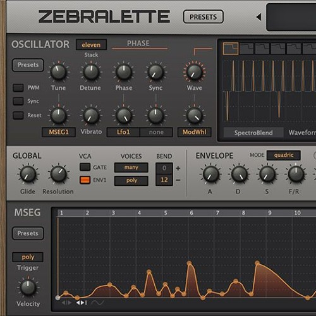Click the preset name display
This screenshot has width=316, height=316.
pos(291,17)
